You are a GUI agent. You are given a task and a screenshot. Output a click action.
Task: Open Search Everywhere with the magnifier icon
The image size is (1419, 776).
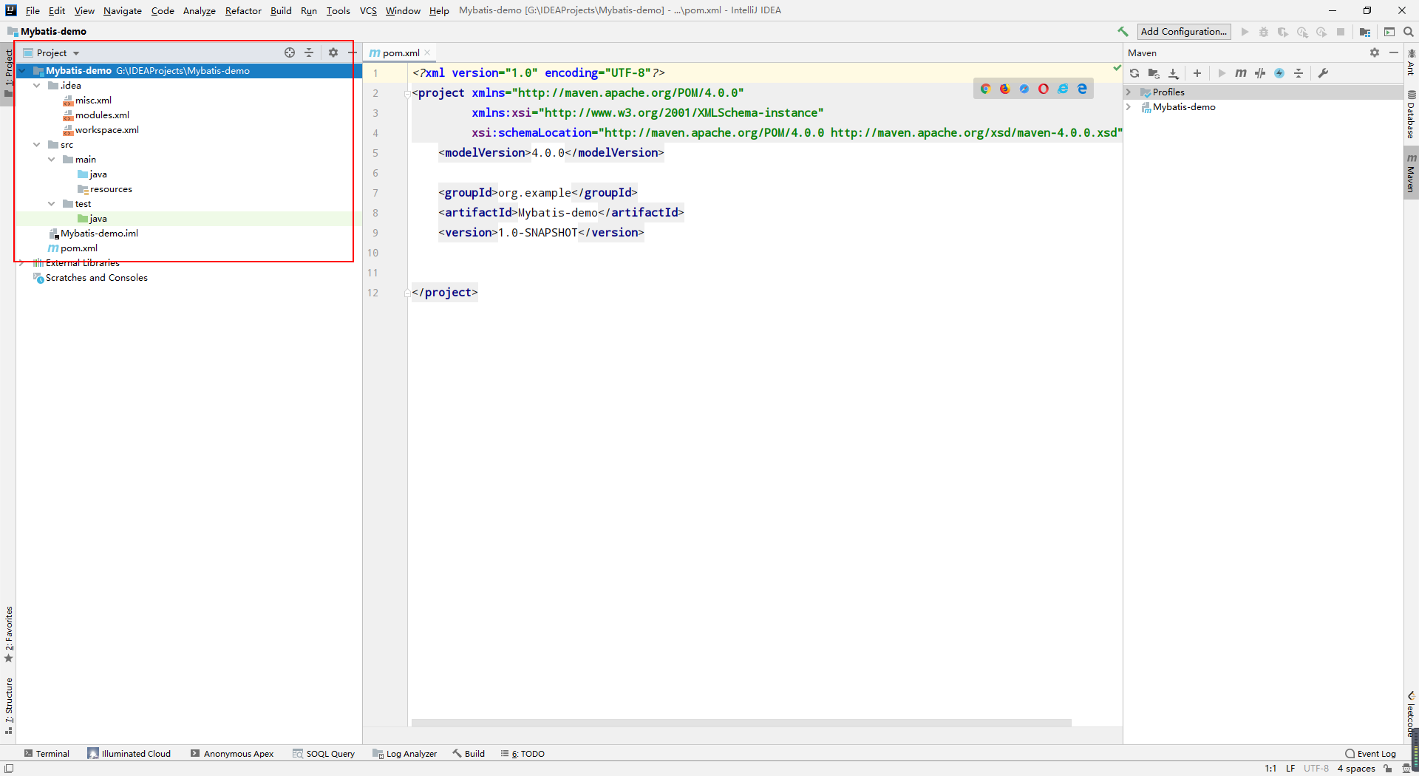tap(1409, 32)
